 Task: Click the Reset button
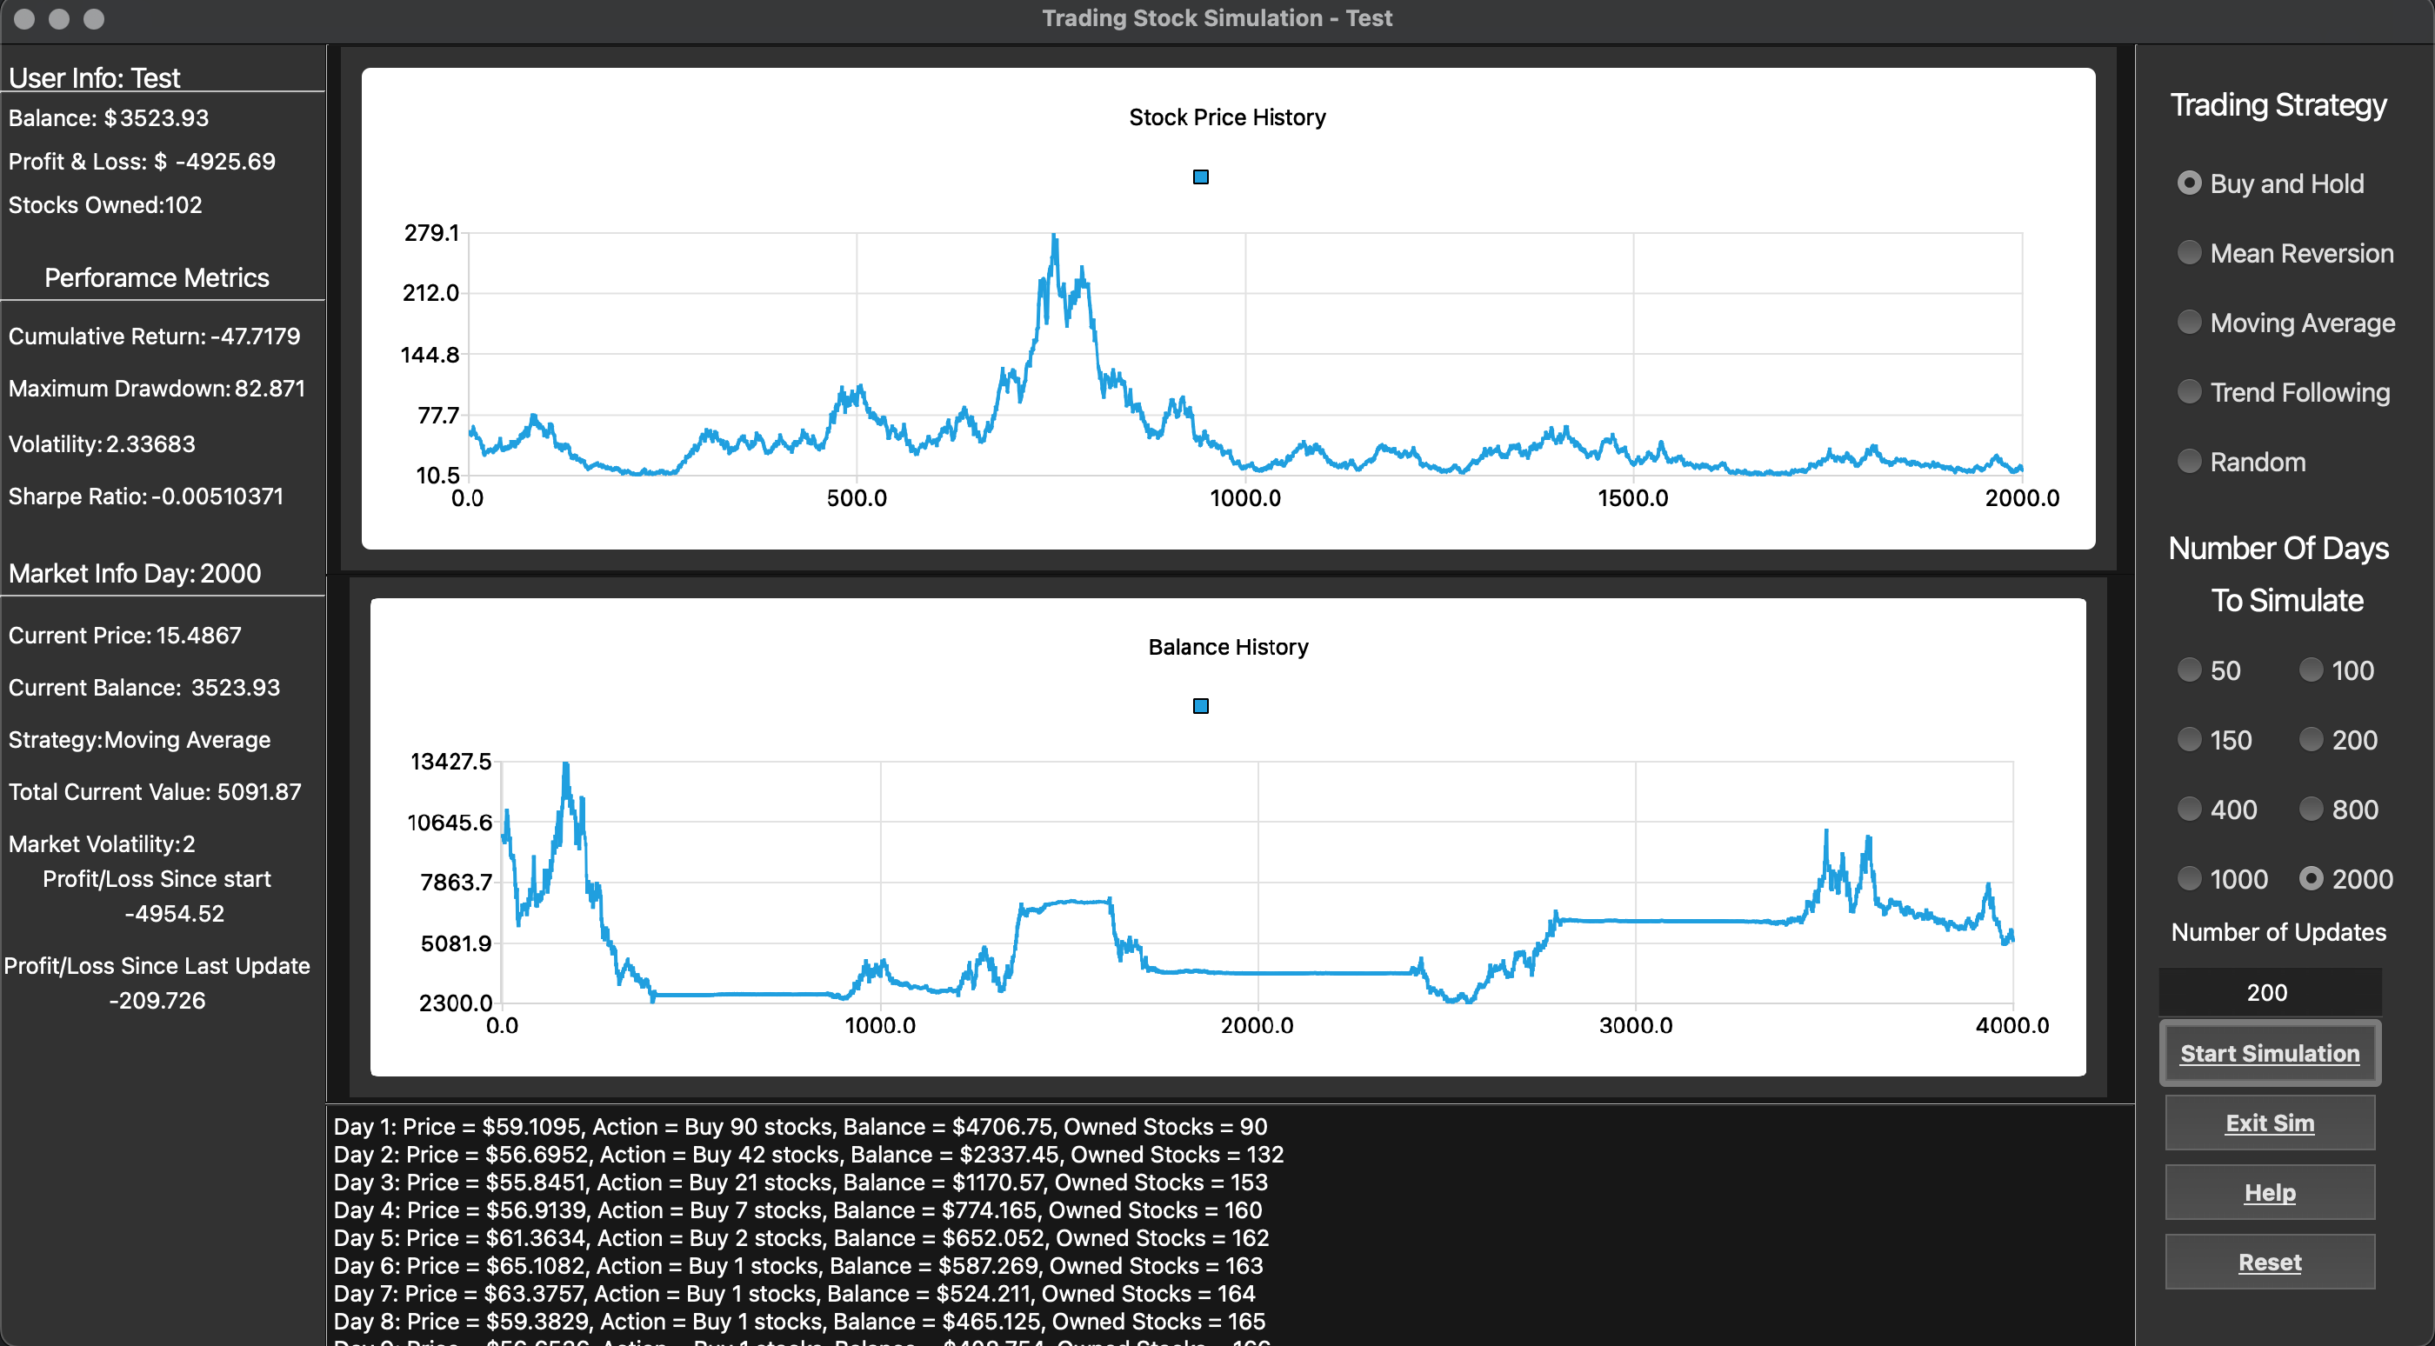pyautogui.click(x=2269, y=1260)
